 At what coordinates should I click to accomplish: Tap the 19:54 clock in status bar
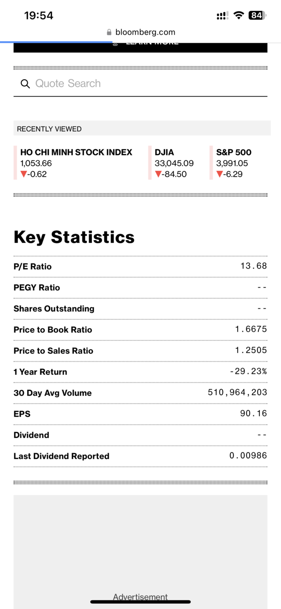click(x=38, y=15)
